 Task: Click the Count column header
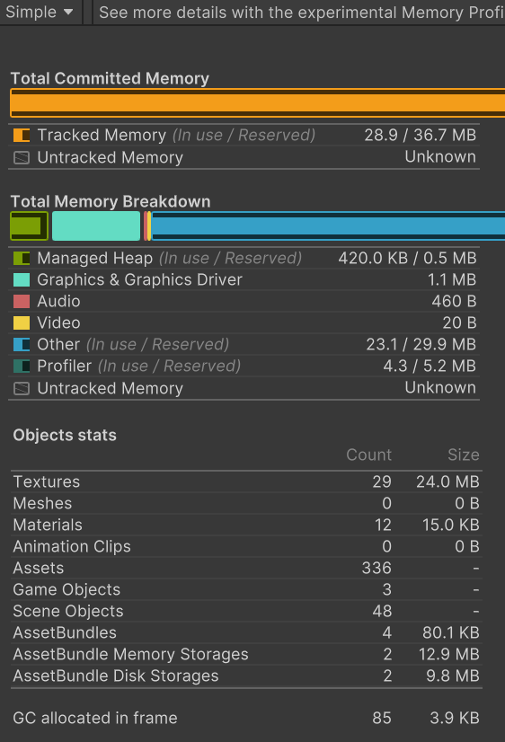point(368,455)
